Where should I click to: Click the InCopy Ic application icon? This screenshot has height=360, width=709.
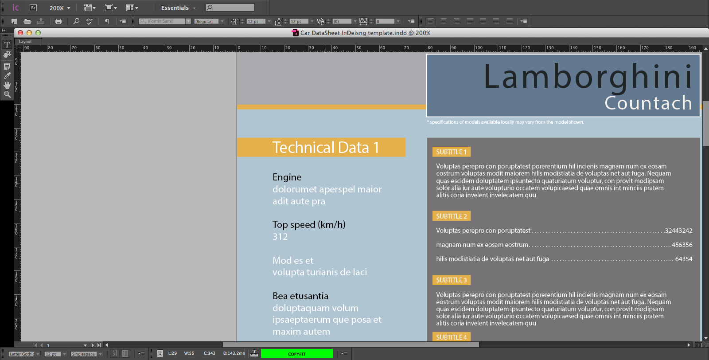[x=16, y=8]
